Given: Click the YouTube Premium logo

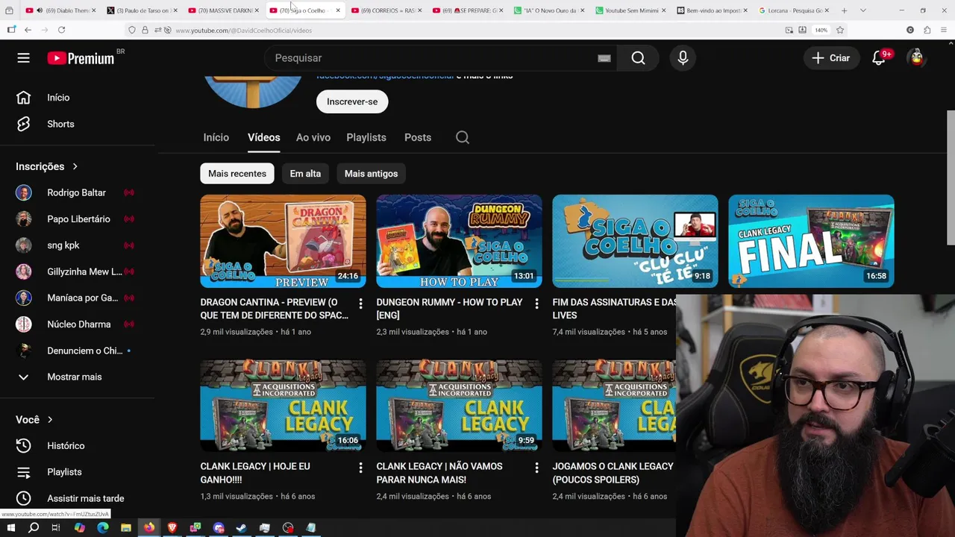Looking at the screenshot, I should tap(81, 58).
